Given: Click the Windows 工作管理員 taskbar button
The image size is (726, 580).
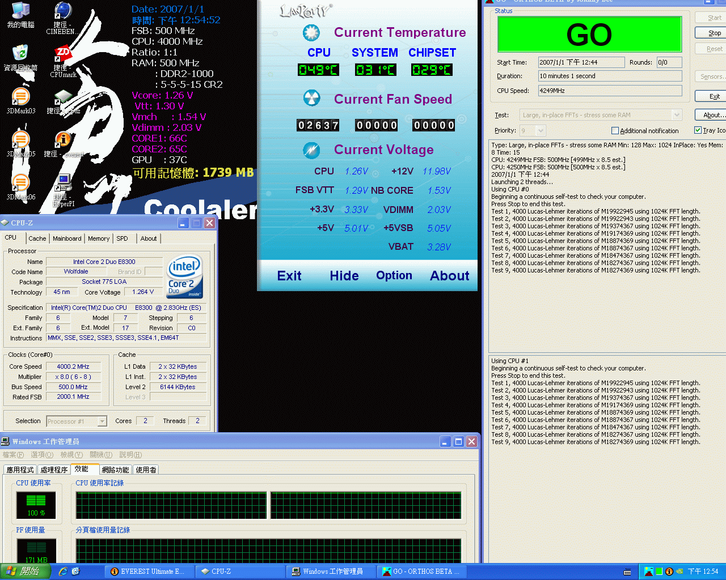Looking at the screenshot, I should (x=331, y=572).
